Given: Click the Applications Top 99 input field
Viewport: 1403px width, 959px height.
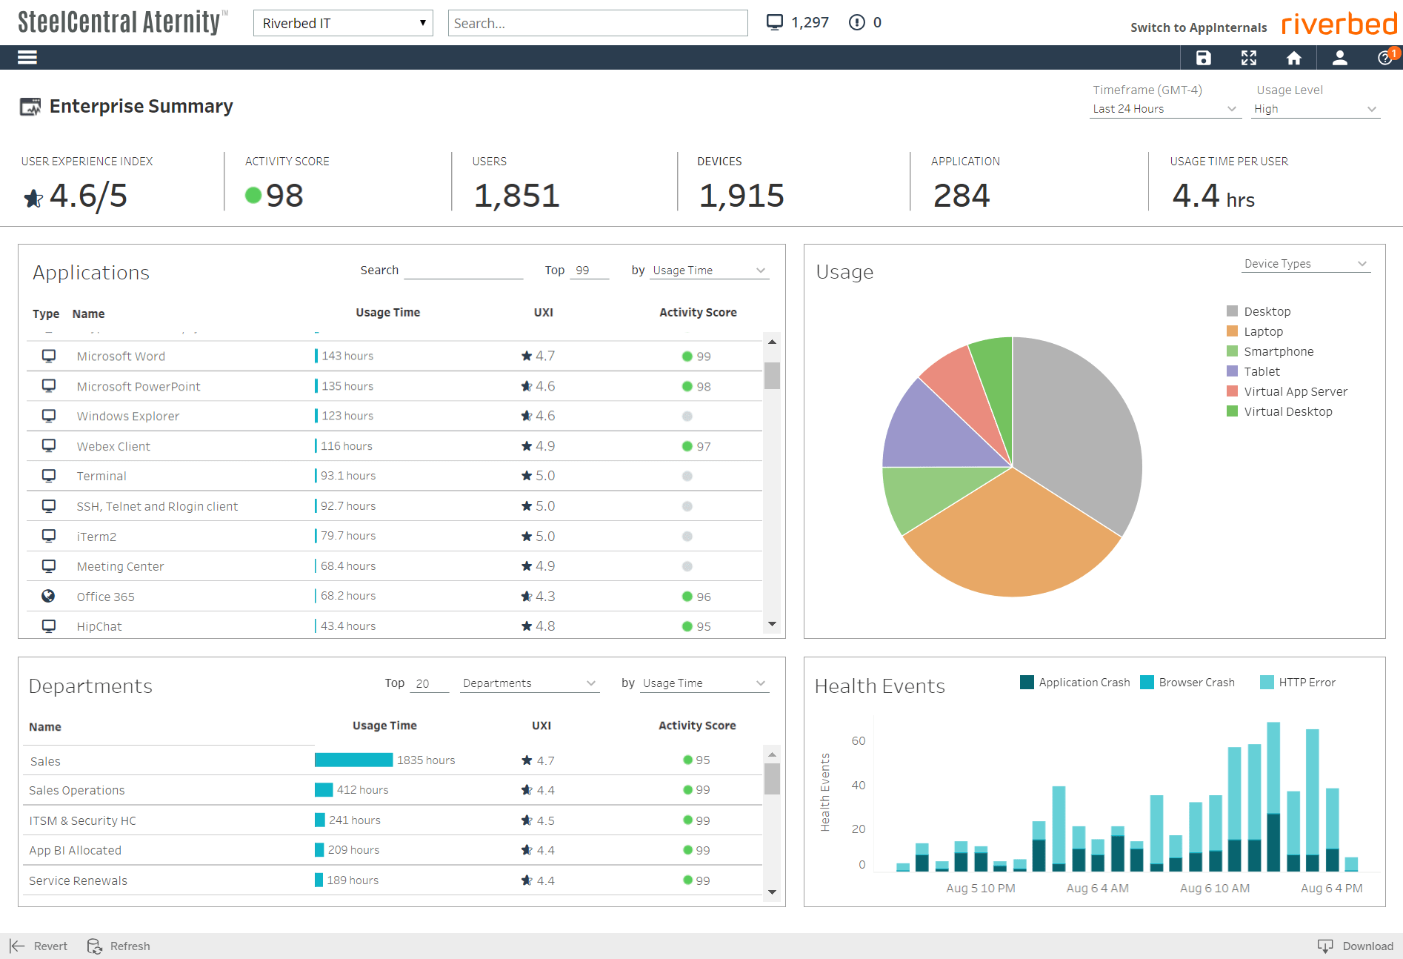Looking at the screenshot, I should point(590,271).
